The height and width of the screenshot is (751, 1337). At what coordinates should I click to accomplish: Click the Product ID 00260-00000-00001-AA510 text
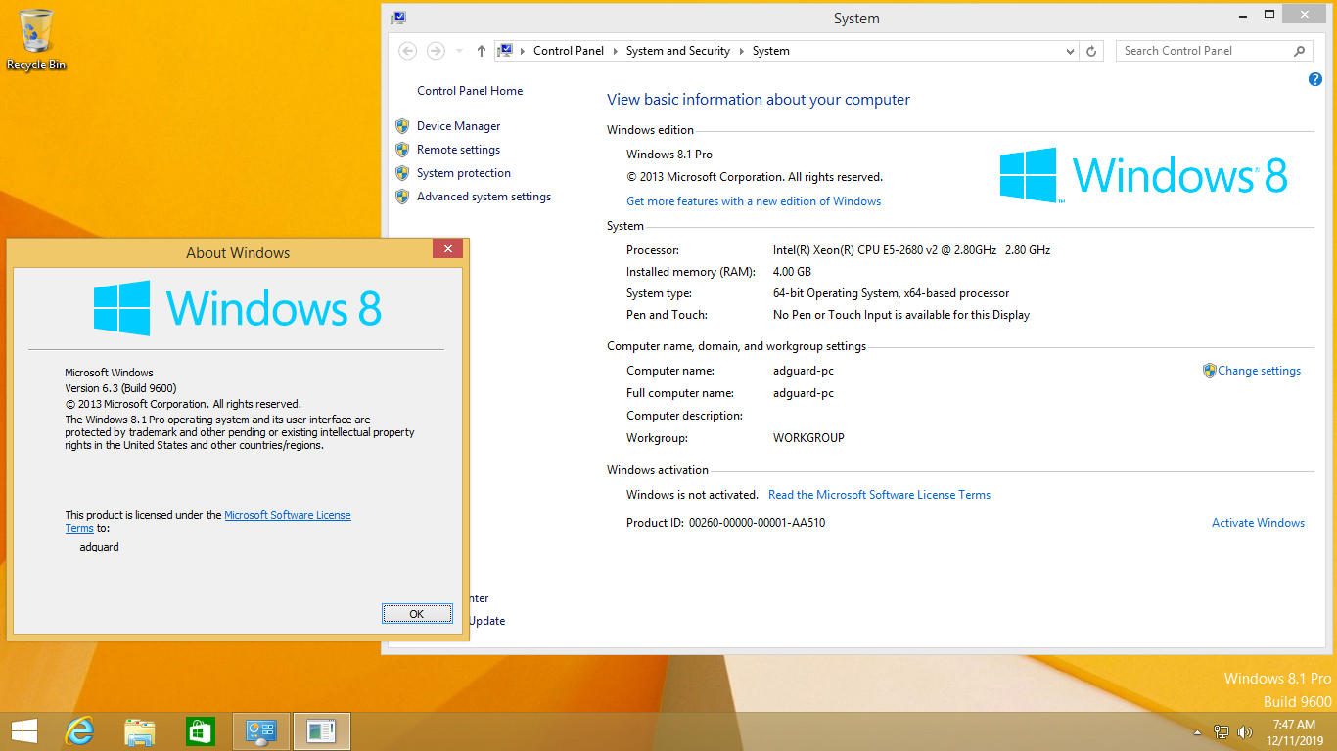click(x=725, y=523)
